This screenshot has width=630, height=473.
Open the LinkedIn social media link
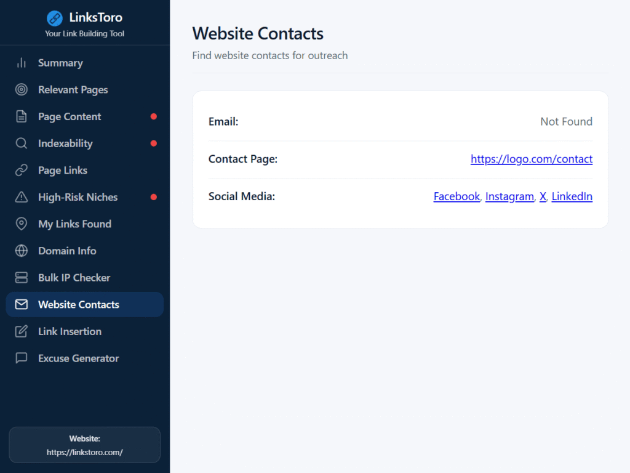pos(572,196)
